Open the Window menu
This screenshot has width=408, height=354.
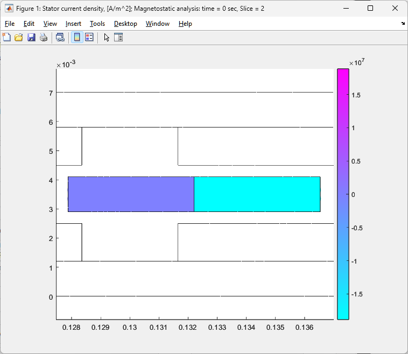pyautogui.click(x=157, y=24)
